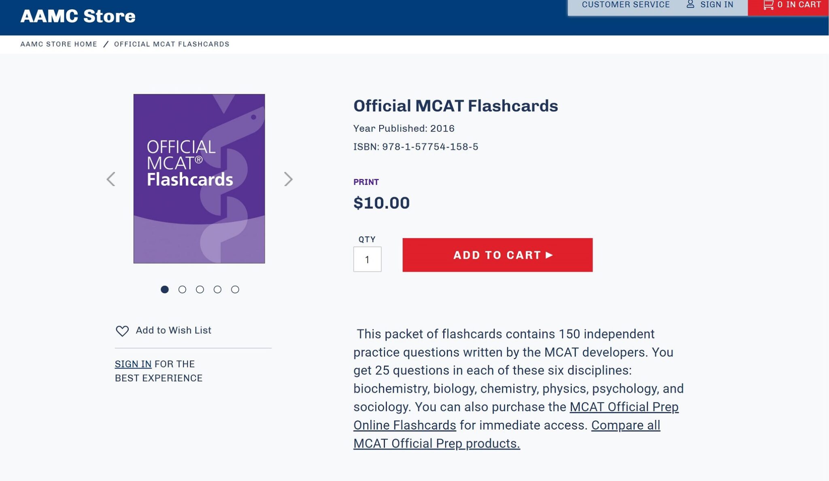Click the Add to Cart button
This screenshot has width=829, height=481.
[x=497, y=255]
